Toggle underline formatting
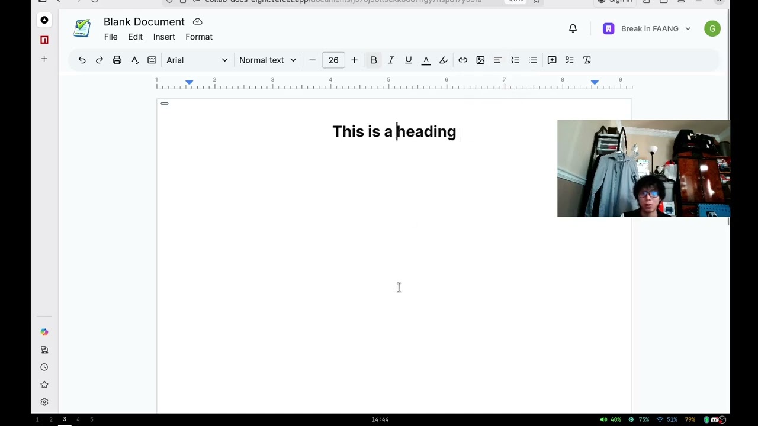 coord(408,60)
